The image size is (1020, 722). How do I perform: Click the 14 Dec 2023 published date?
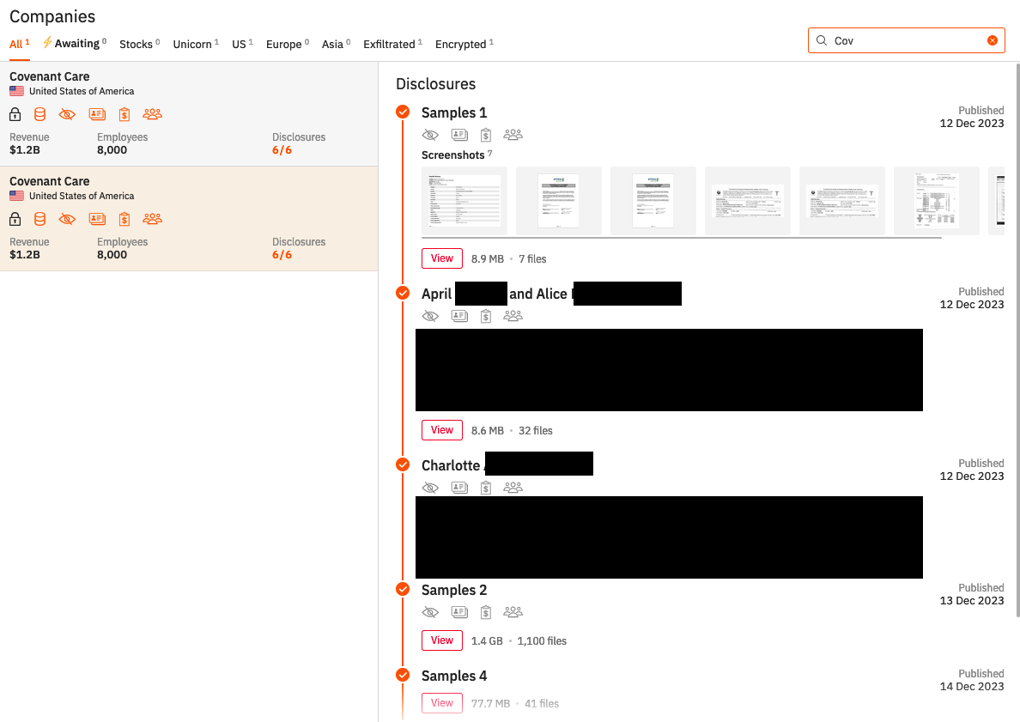coord(972,686)
